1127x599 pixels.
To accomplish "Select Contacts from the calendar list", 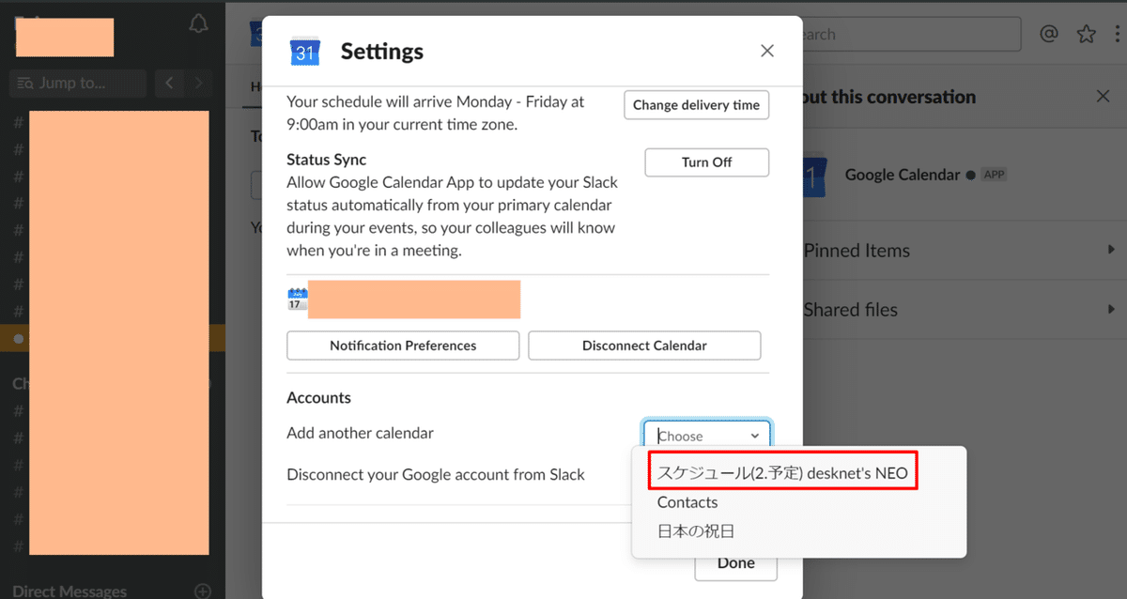I will 687,502.
